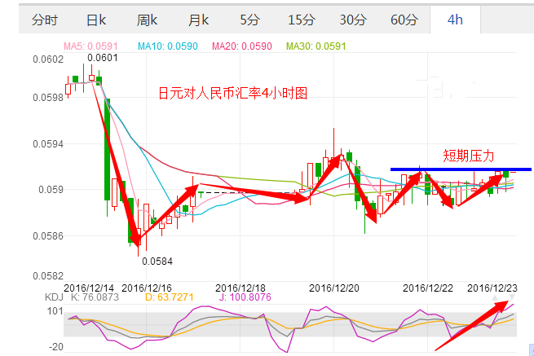Image resolution: width=534 pixels, height=356 pixels.
Task: Select the 60分 interval tab
Action: pos(404,20)
